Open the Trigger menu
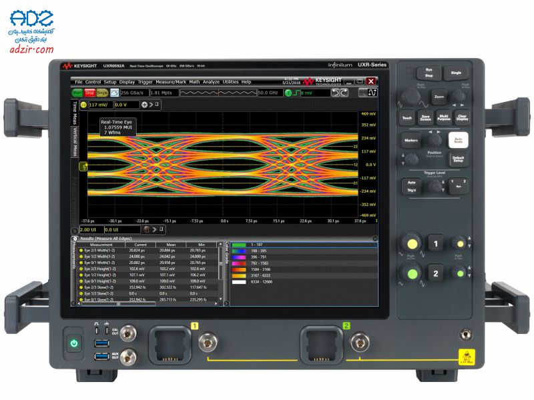The height and width of the screenshot is (400, 534). 145,82
